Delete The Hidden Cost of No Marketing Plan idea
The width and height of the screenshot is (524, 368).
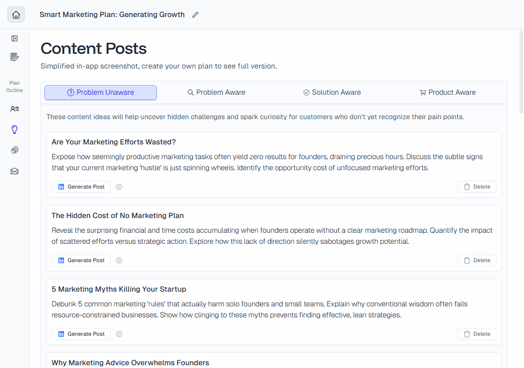click(x=477, y=260)
